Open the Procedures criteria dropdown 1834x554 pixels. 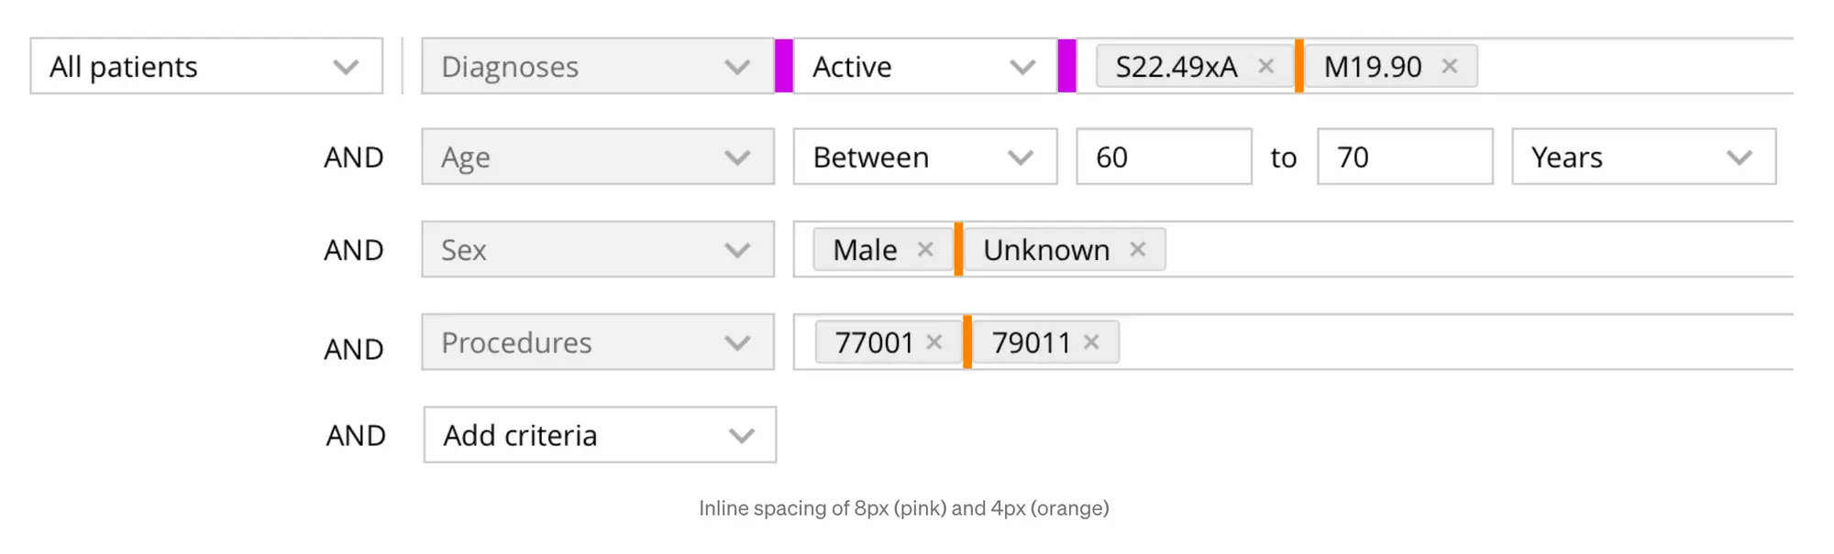(597, 342)
